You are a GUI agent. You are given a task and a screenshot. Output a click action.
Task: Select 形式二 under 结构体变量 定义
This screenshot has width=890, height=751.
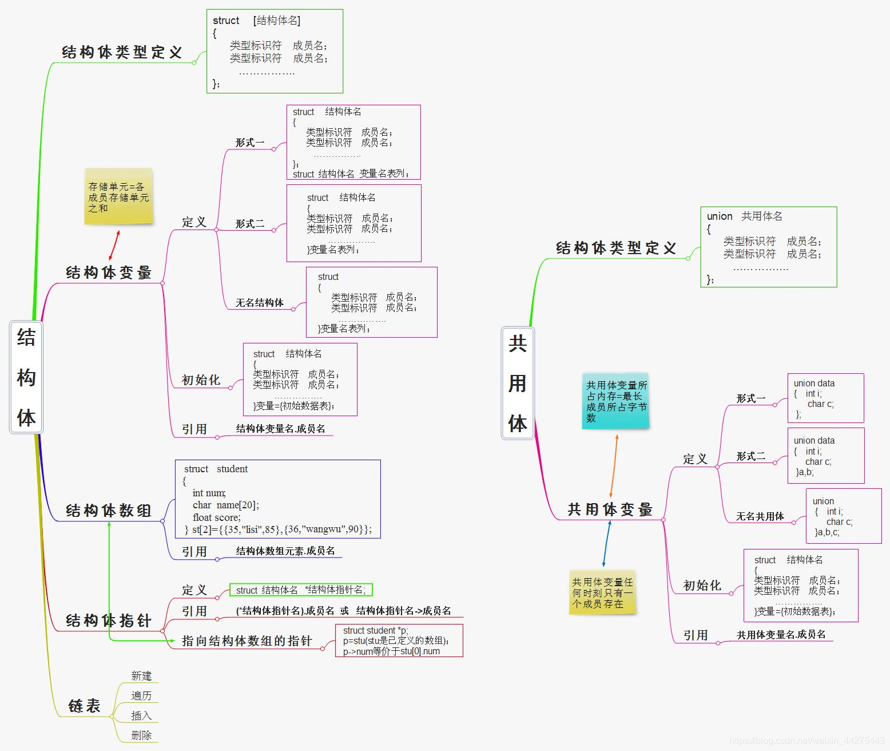[x=250, y=224]
